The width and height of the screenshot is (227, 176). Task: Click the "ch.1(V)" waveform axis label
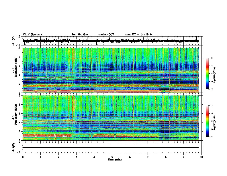14,41
